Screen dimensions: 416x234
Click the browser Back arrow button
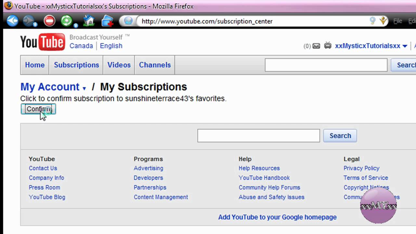coord(13,21)
